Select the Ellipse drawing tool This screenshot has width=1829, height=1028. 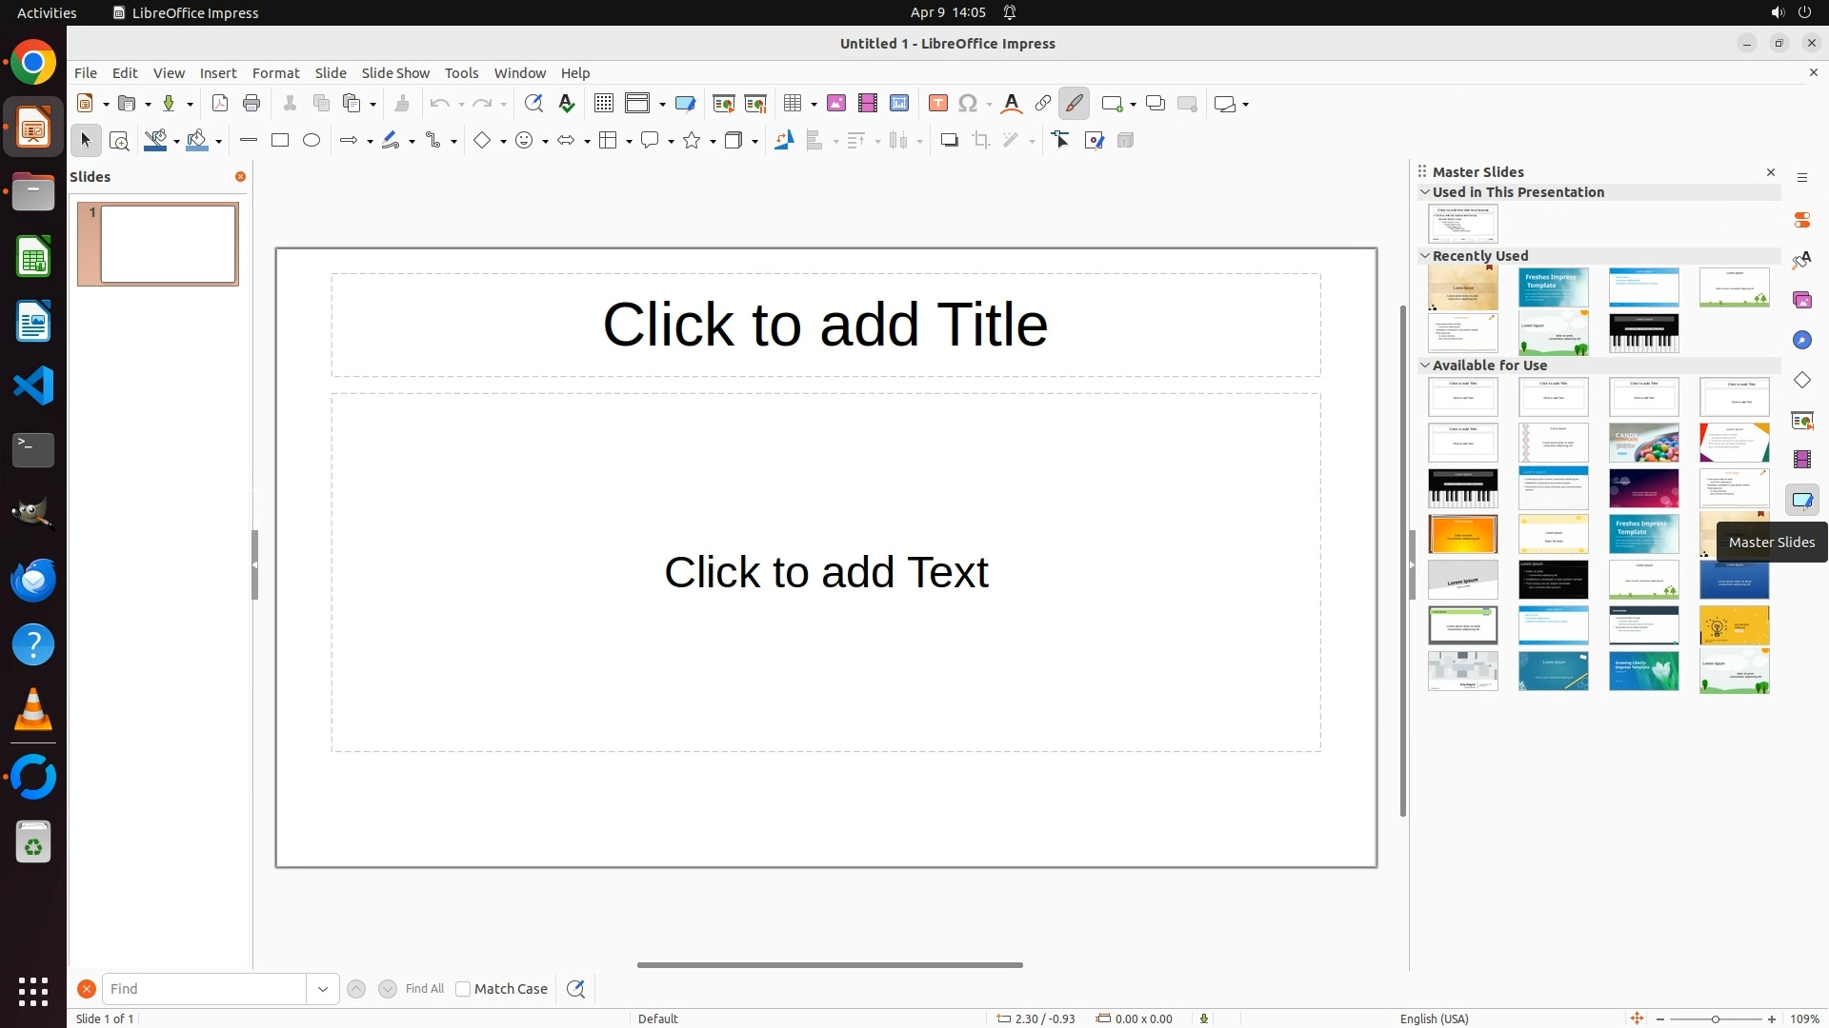(x=312, y=141)
